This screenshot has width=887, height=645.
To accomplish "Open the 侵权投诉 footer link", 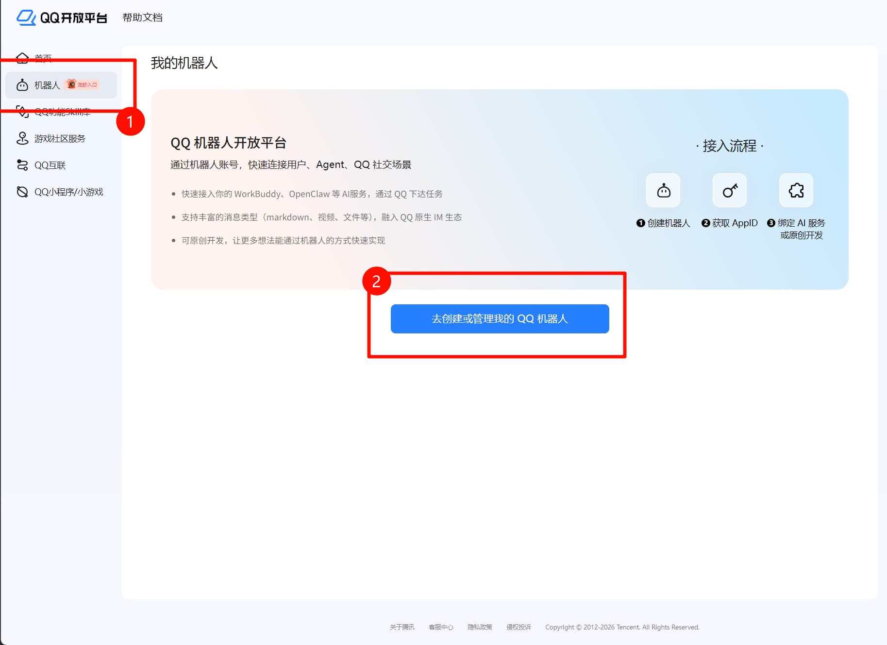I will (x=519, y=627).
